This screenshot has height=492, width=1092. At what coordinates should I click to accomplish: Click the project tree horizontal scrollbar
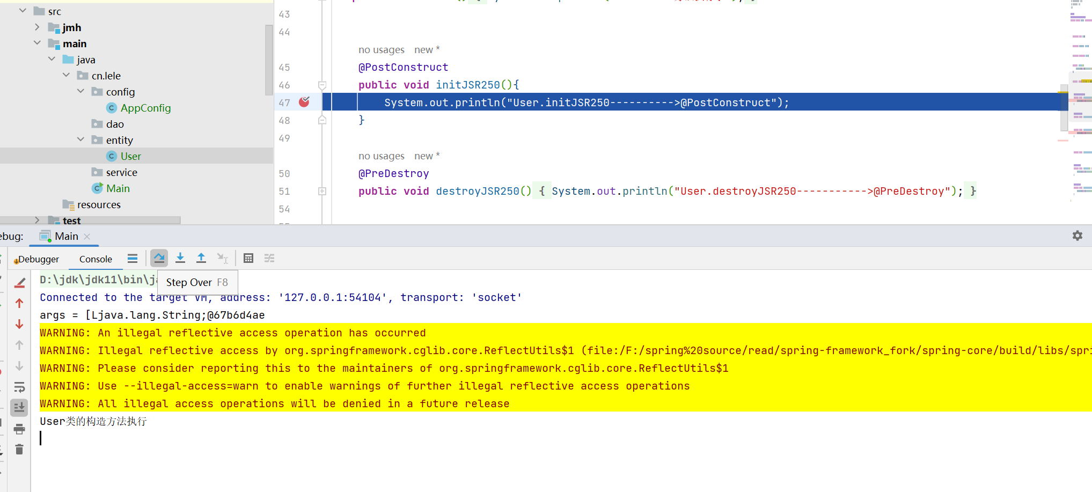[90, 220]
